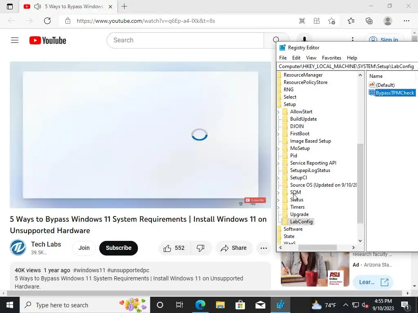Screen dimensions: 418x313
Task: Select the Upgrade registry key
Action: (299, 214)
